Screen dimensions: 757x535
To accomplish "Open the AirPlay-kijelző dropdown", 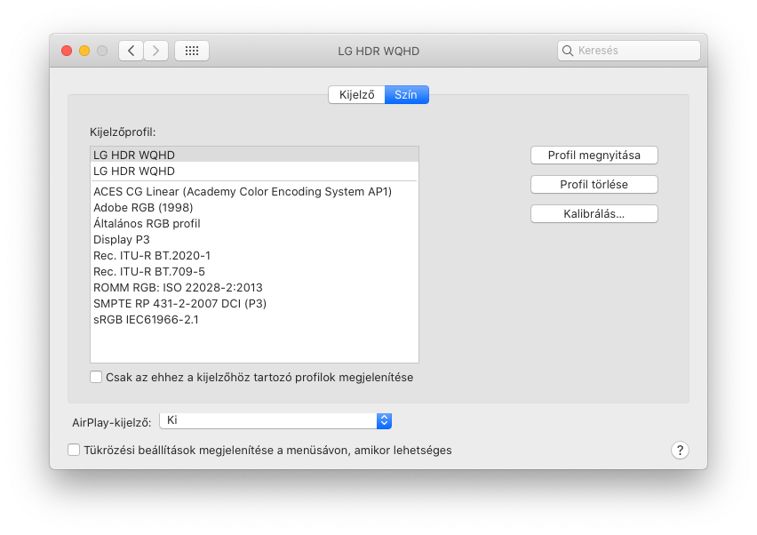I will (x=275, y=420).
